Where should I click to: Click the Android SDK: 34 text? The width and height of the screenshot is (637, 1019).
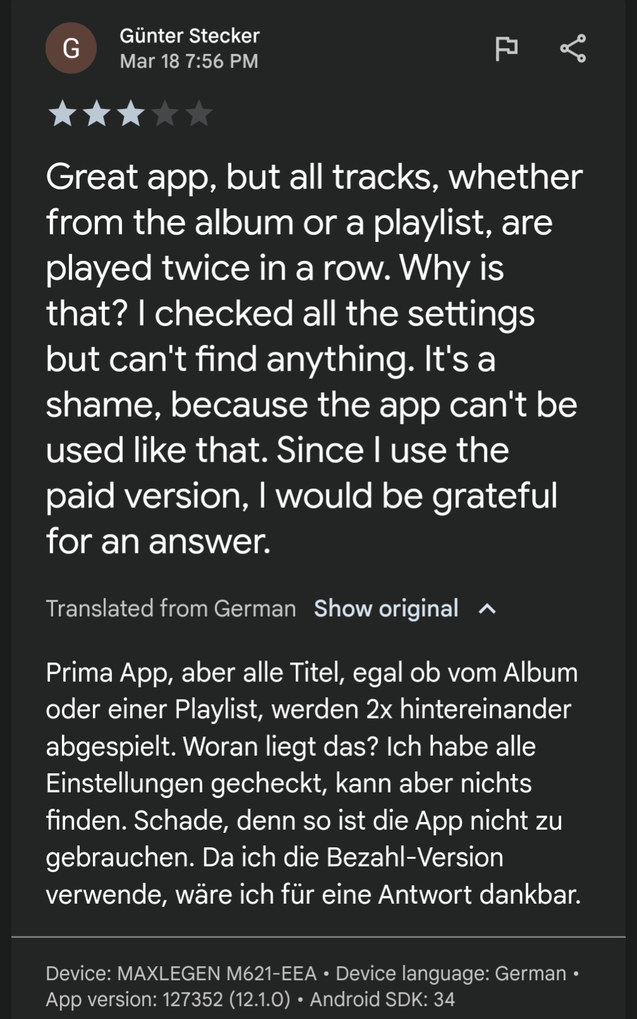coord(382,999)
